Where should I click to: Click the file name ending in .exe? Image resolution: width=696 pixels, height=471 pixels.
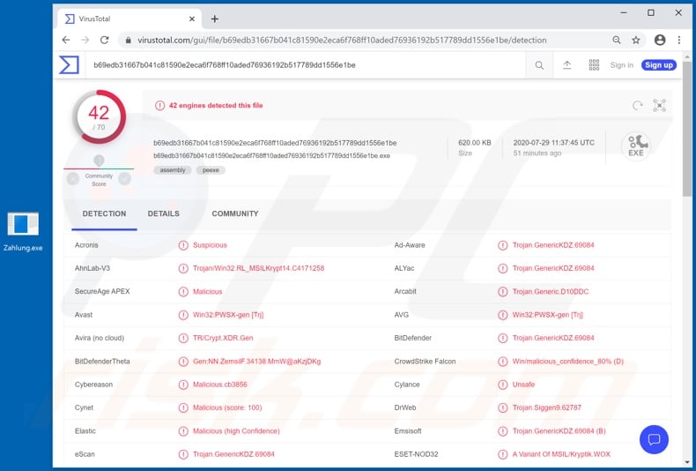click(x=271, y=156)
